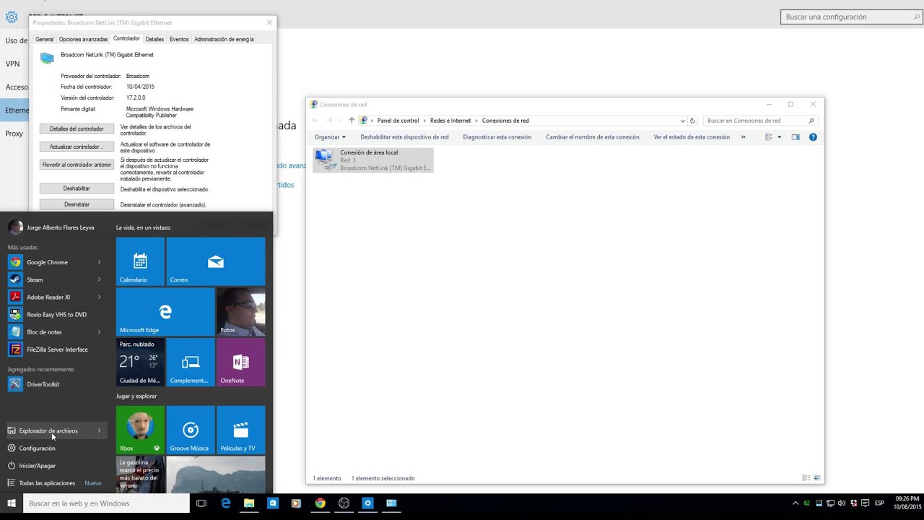The height and width of the screenshot is (520, 924).
Task: Switch to Opciones avanzadas tab
Action: [83, 39]
